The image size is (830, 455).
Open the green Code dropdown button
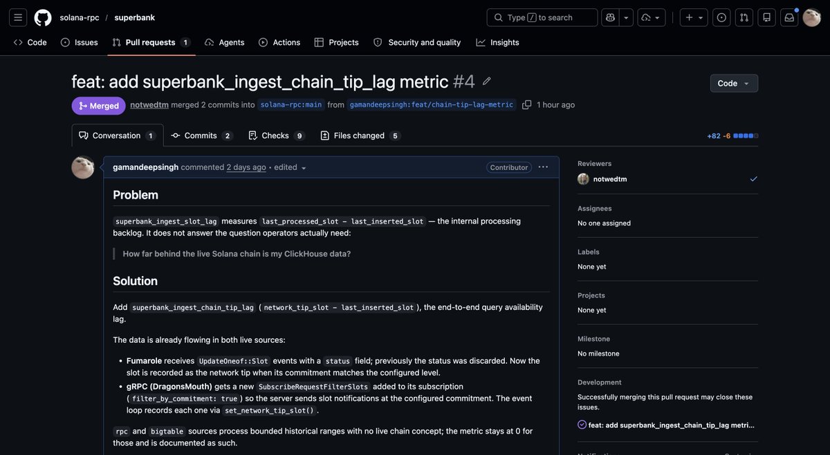pyautogui.click(x=734, y=83)
